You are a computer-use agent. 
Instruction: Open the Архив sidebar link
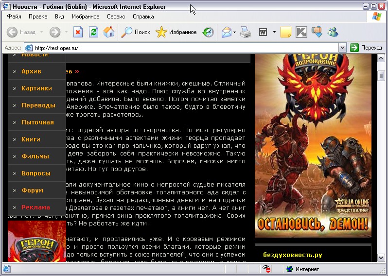point(37,71)
